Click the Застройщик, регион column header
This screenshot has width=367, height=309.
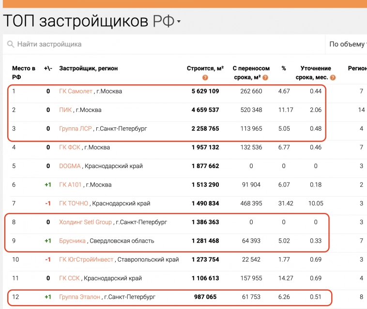(x=89, y=68)
